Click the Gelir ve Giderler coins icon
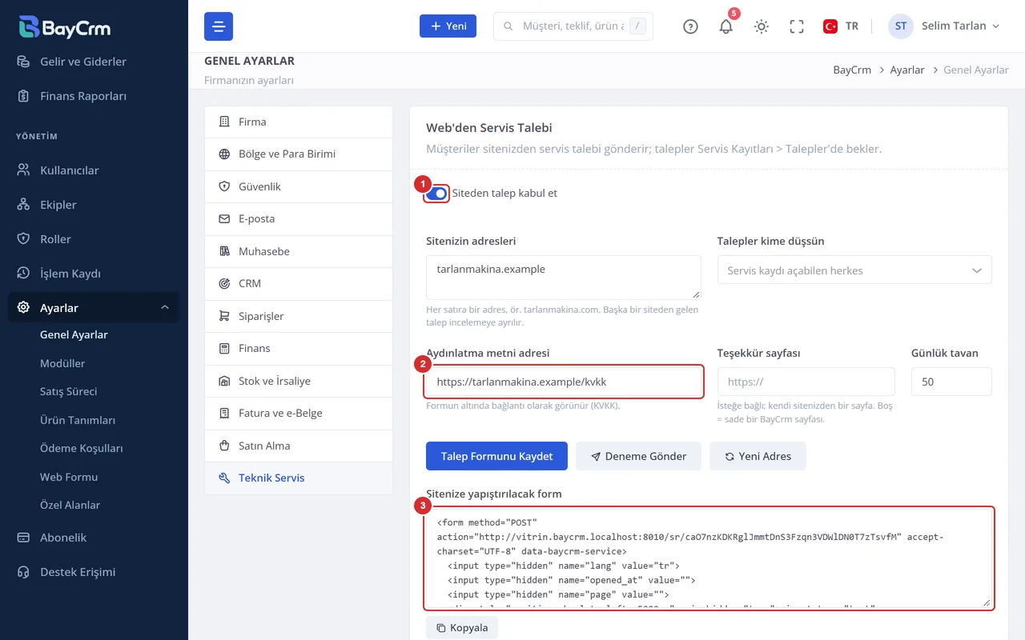The width and height of the screenshot is (1025, 640). 24,62
